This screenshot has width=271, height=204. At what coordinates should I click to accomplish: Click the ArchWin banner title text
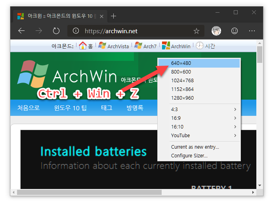coord(85,76)
